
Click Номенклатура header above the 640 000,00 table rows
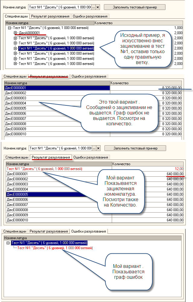coord(59,164)
